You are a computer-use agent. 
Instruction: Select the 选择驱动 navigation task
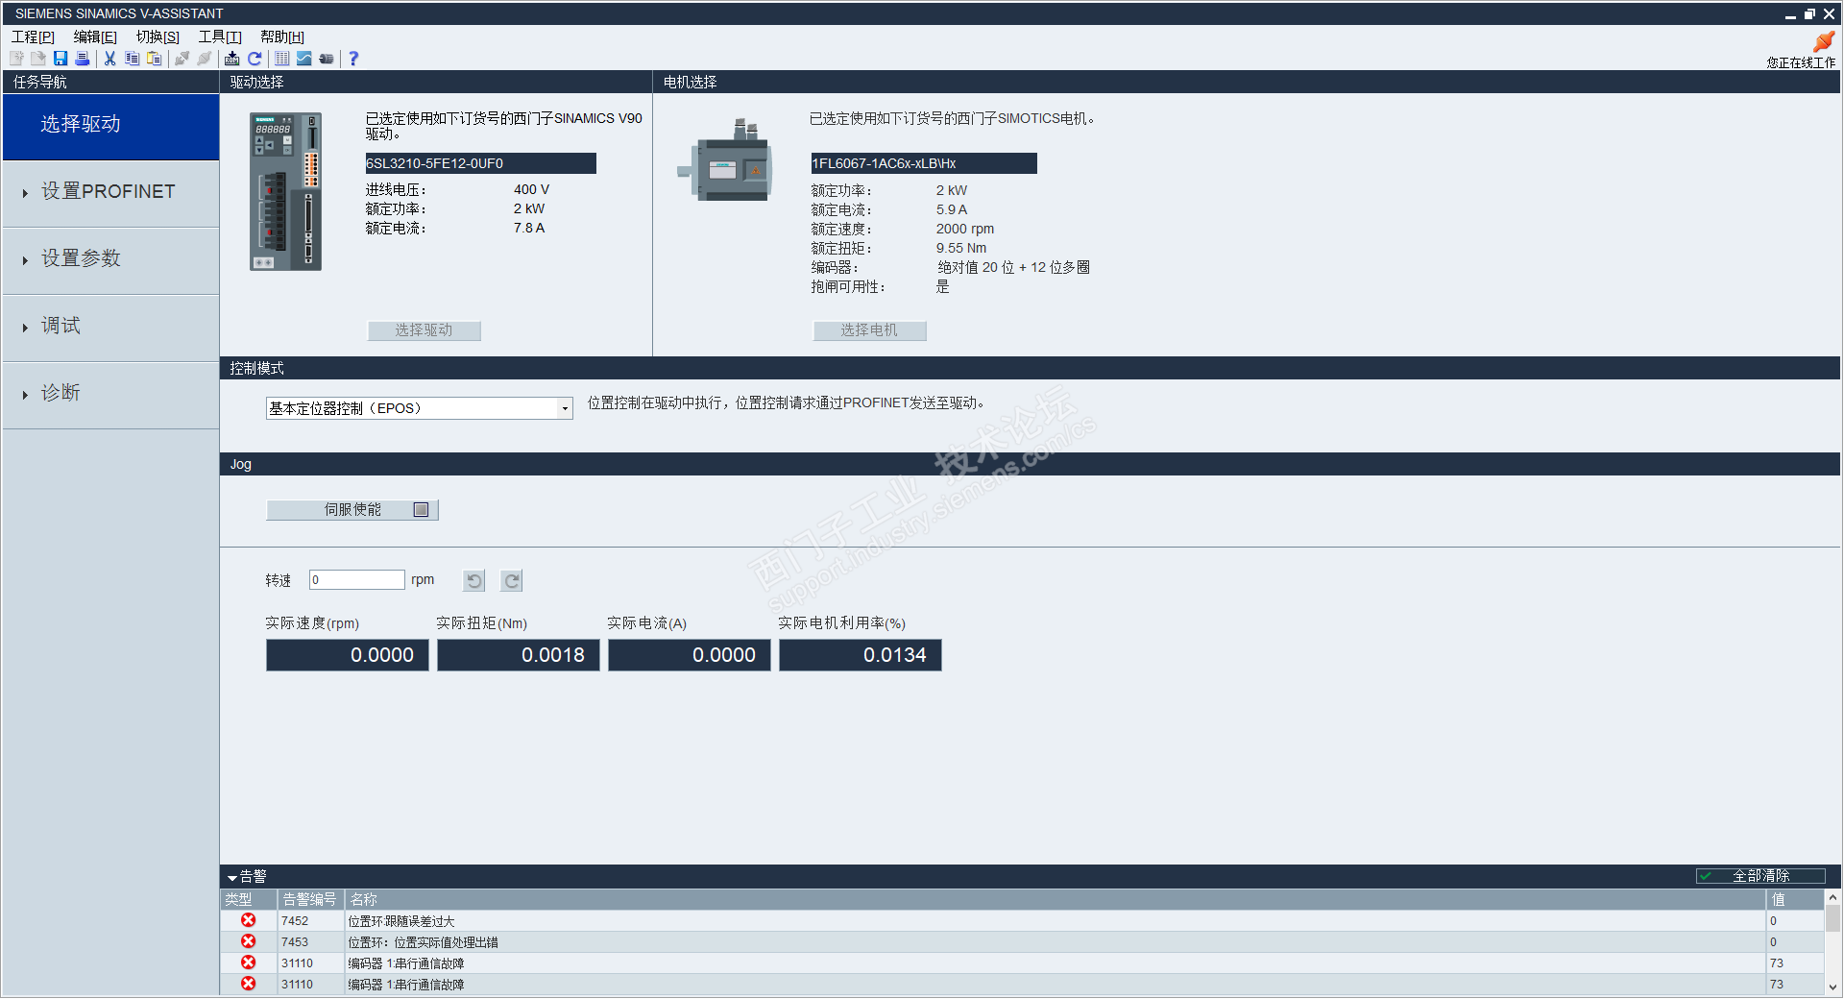pyautogui.click(x=111, y=126)
